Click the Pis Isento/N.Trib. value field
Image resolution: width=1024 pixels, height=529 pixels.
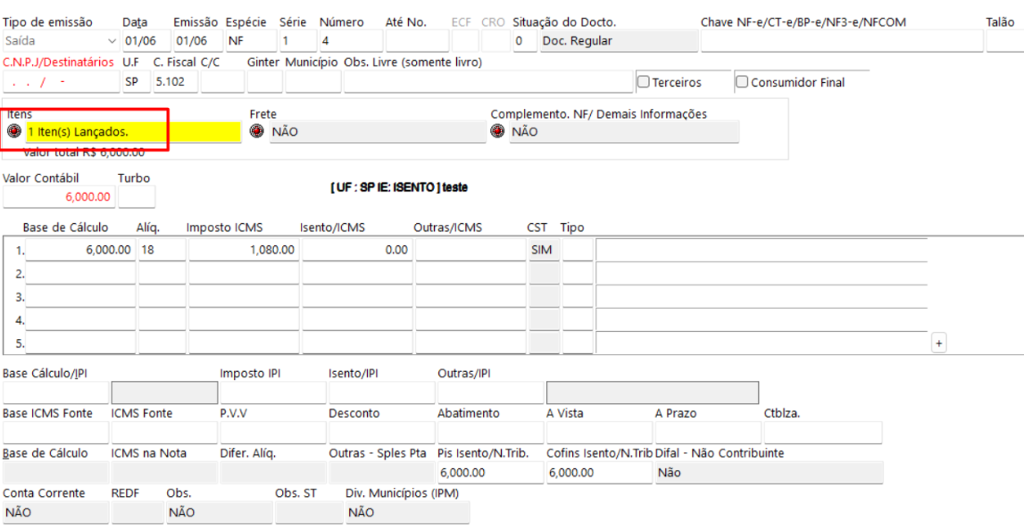click(x=490, y=472)
